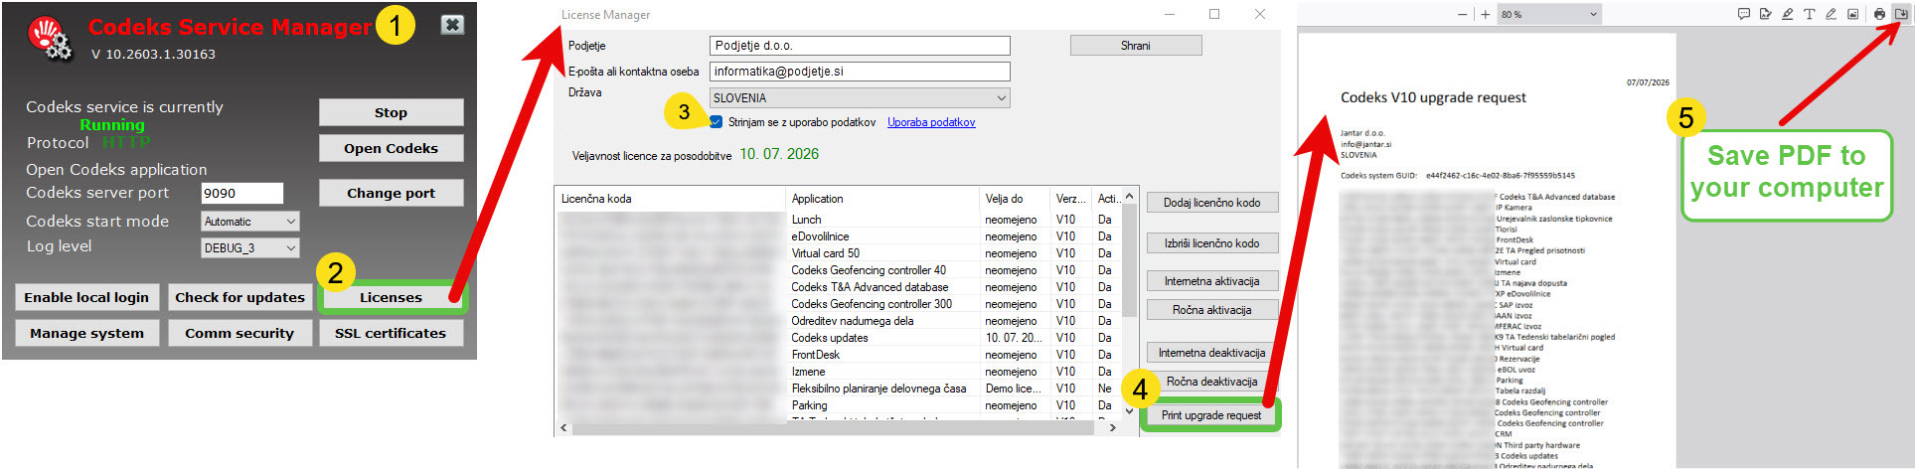Image resolution: width=1915 pixels, height=469 pixels.
Task: Select Codeks Geofencing controller 300 row
Action: (838, 304)
